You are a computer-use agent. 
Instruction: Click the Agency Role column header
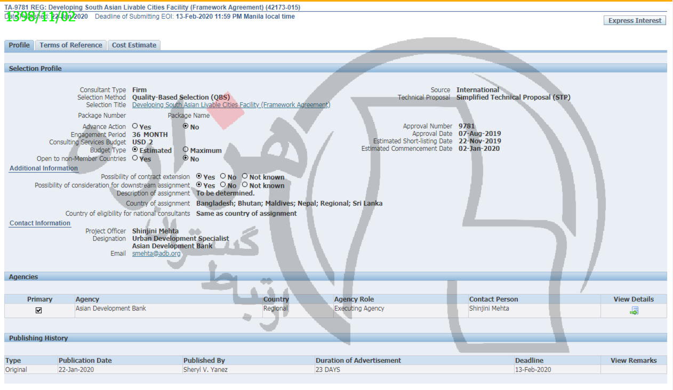click(354, 299)
